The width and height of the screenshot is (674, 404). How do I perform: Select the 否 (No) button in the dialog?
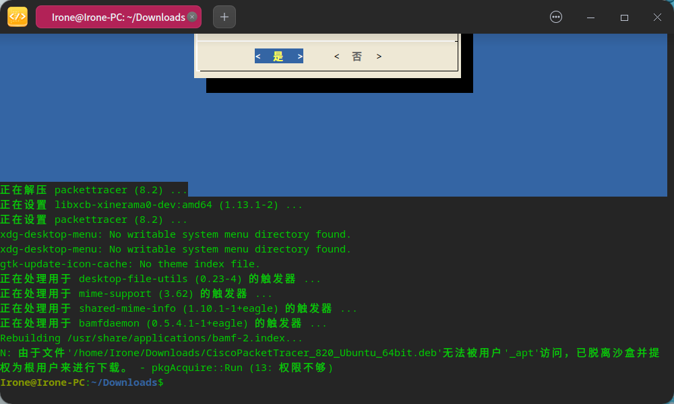click(x=357, y=56)
